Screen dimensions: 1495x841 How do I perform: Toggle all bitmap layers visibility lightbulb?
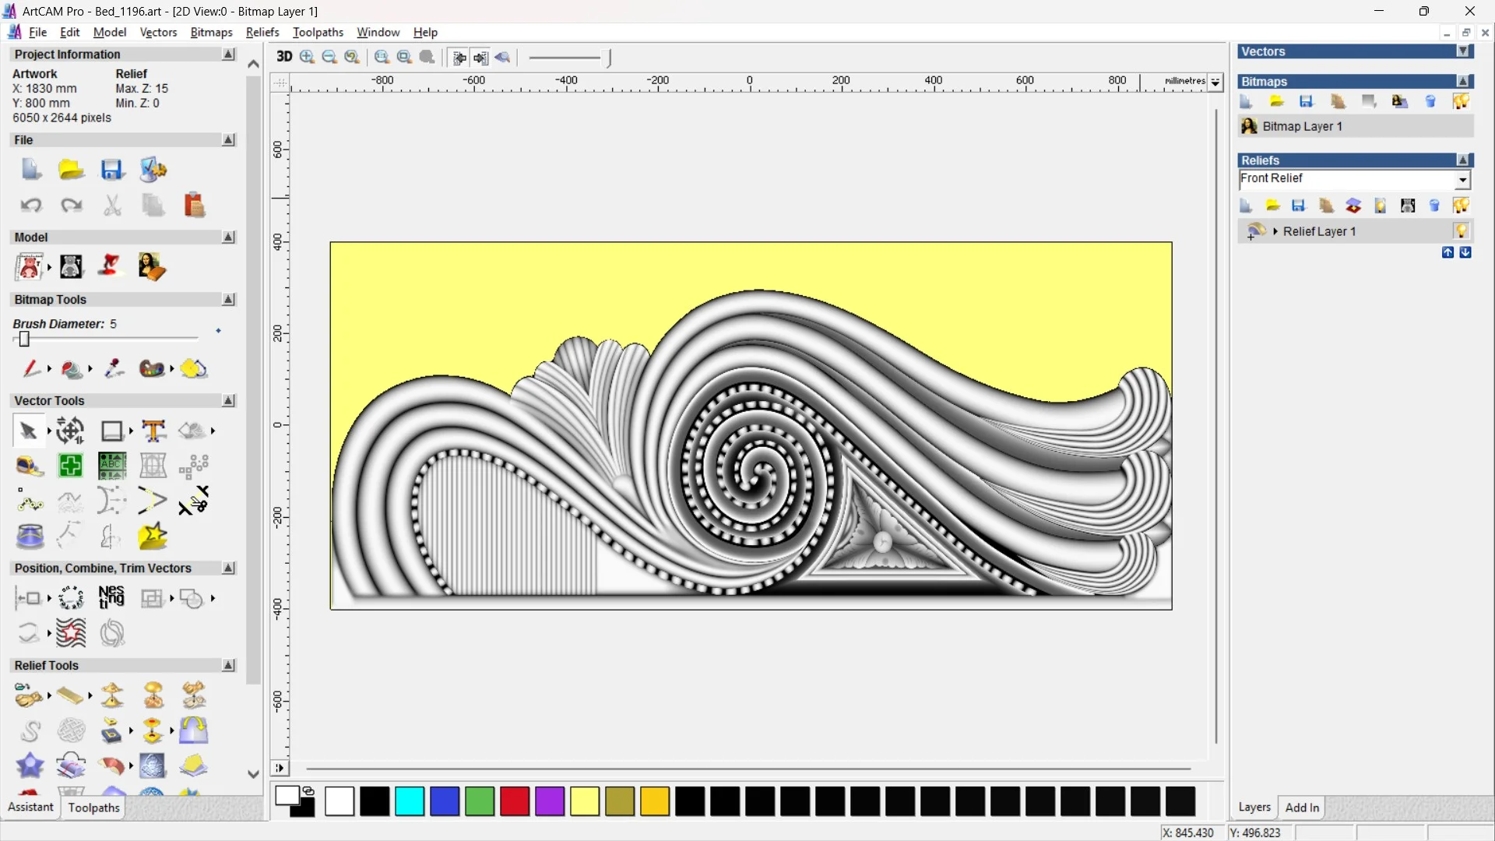[x=1461, y=101]
